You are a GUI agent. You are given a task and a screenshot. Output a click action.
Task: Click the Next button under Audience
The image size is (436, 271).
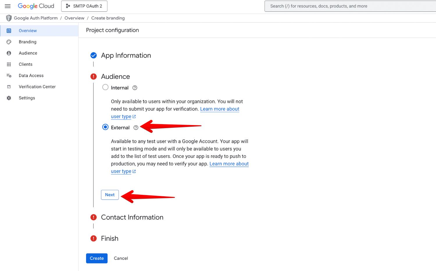point(110,195)
